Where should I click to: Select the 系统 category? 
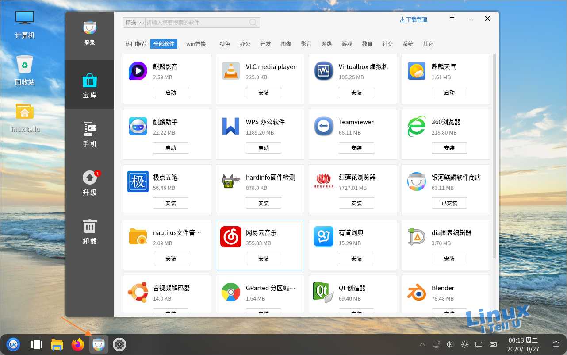tap(408, 44)
